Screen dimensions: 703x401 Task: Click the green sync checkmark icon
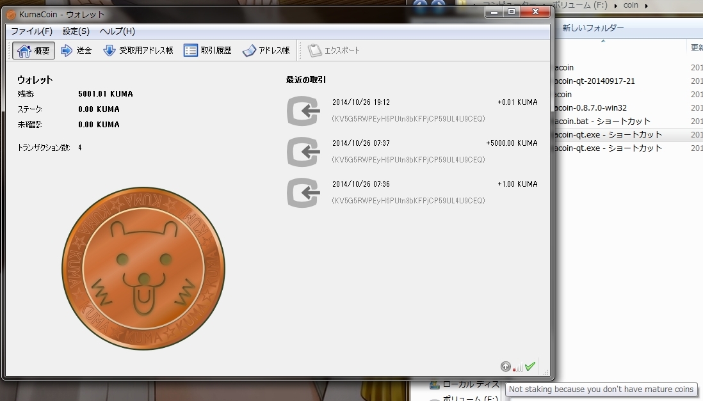pos(530,366)
